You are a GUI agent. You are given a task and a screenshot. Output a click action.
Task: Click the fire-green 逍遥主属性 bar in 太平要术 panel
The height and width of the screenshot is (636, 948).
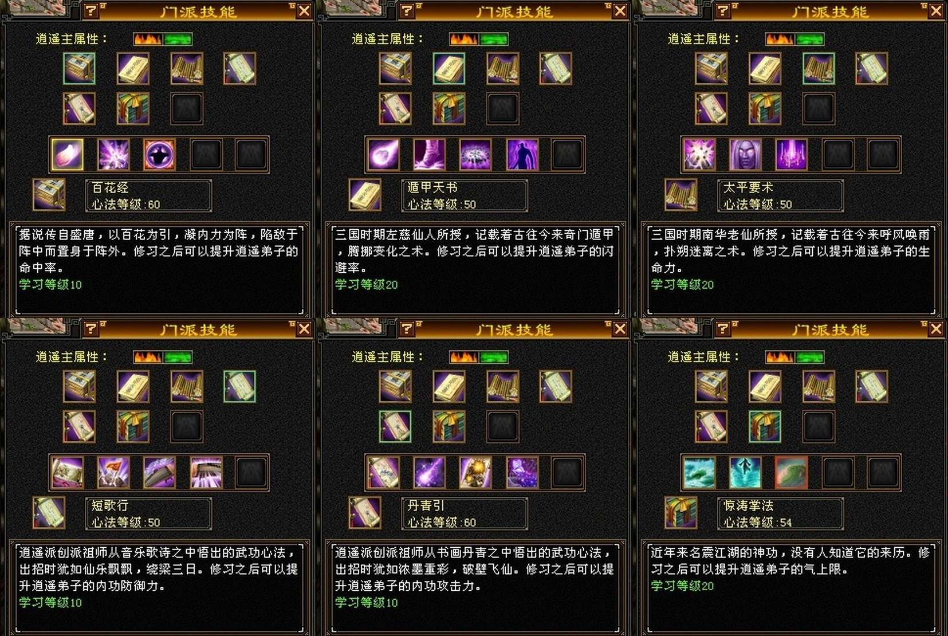[x=794, y=39]
